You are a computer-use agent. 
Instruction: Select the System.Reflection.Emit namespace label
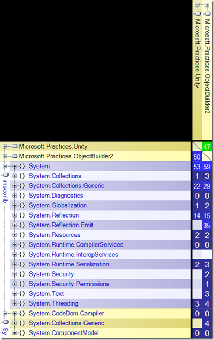click(61, 225)
